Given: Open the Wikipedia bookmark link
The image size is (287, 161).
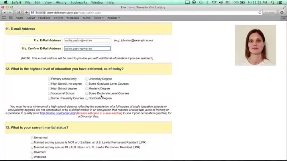Looking at the screenshot, I should click(73, 18).
